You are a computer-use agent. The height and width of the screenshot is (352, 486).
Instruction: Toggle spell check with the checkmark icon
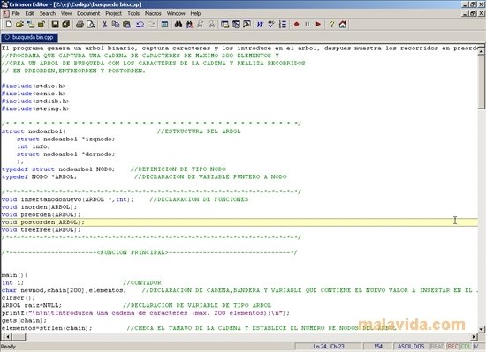coord(271,24)
